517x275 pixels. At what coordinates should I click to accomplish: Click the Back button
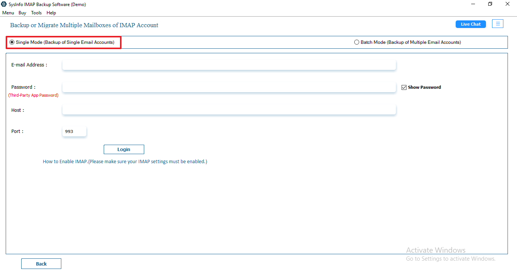[x=41, y=264]
